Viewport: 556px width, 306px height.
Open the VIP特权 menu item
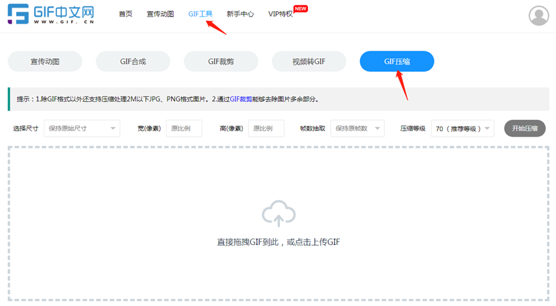coord(280,15)
